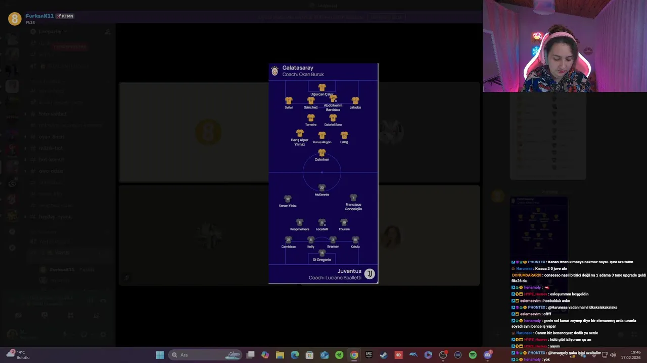Click the Locatelli player label

click(322, 229)
